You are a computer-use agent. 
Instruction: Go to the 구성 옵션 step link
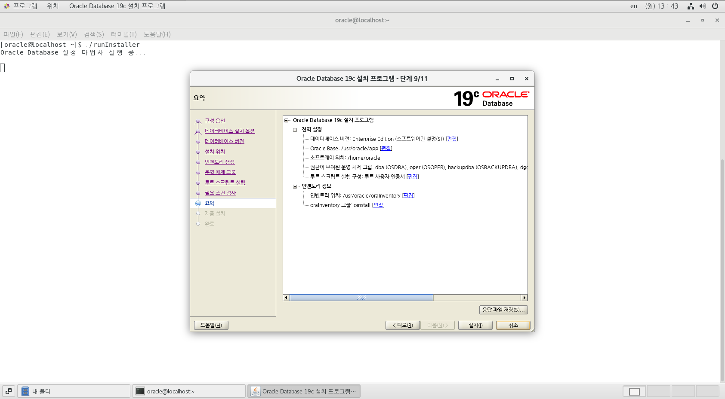coord(215,121)
